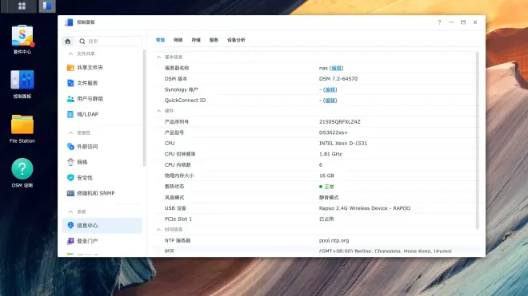Screen dimensions: 528x296
Task: Collapse the 硬件 section
Action: click(158, 111)
